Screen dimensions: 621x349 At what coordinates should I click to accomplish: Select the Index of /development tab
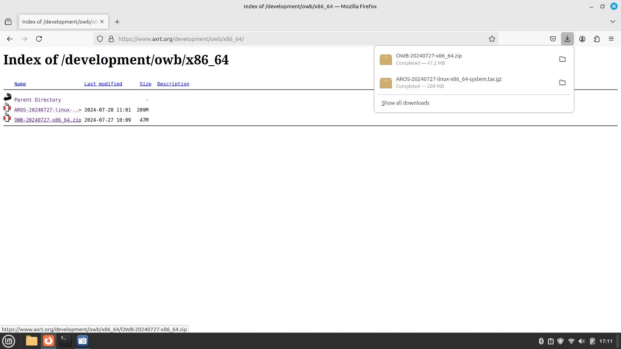pyautogui.click(x=59, y=22)
